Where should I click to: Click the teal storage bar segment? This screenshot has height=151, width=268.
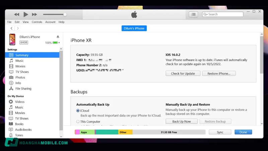[x=107, y=132]
